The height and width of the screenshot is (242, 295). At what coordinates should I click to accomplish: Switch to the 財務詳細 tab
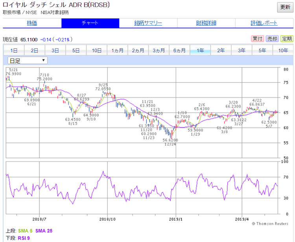(206, 23)
